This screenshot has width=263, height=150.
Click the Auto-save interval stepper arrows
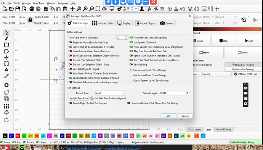tap(127, 37)
